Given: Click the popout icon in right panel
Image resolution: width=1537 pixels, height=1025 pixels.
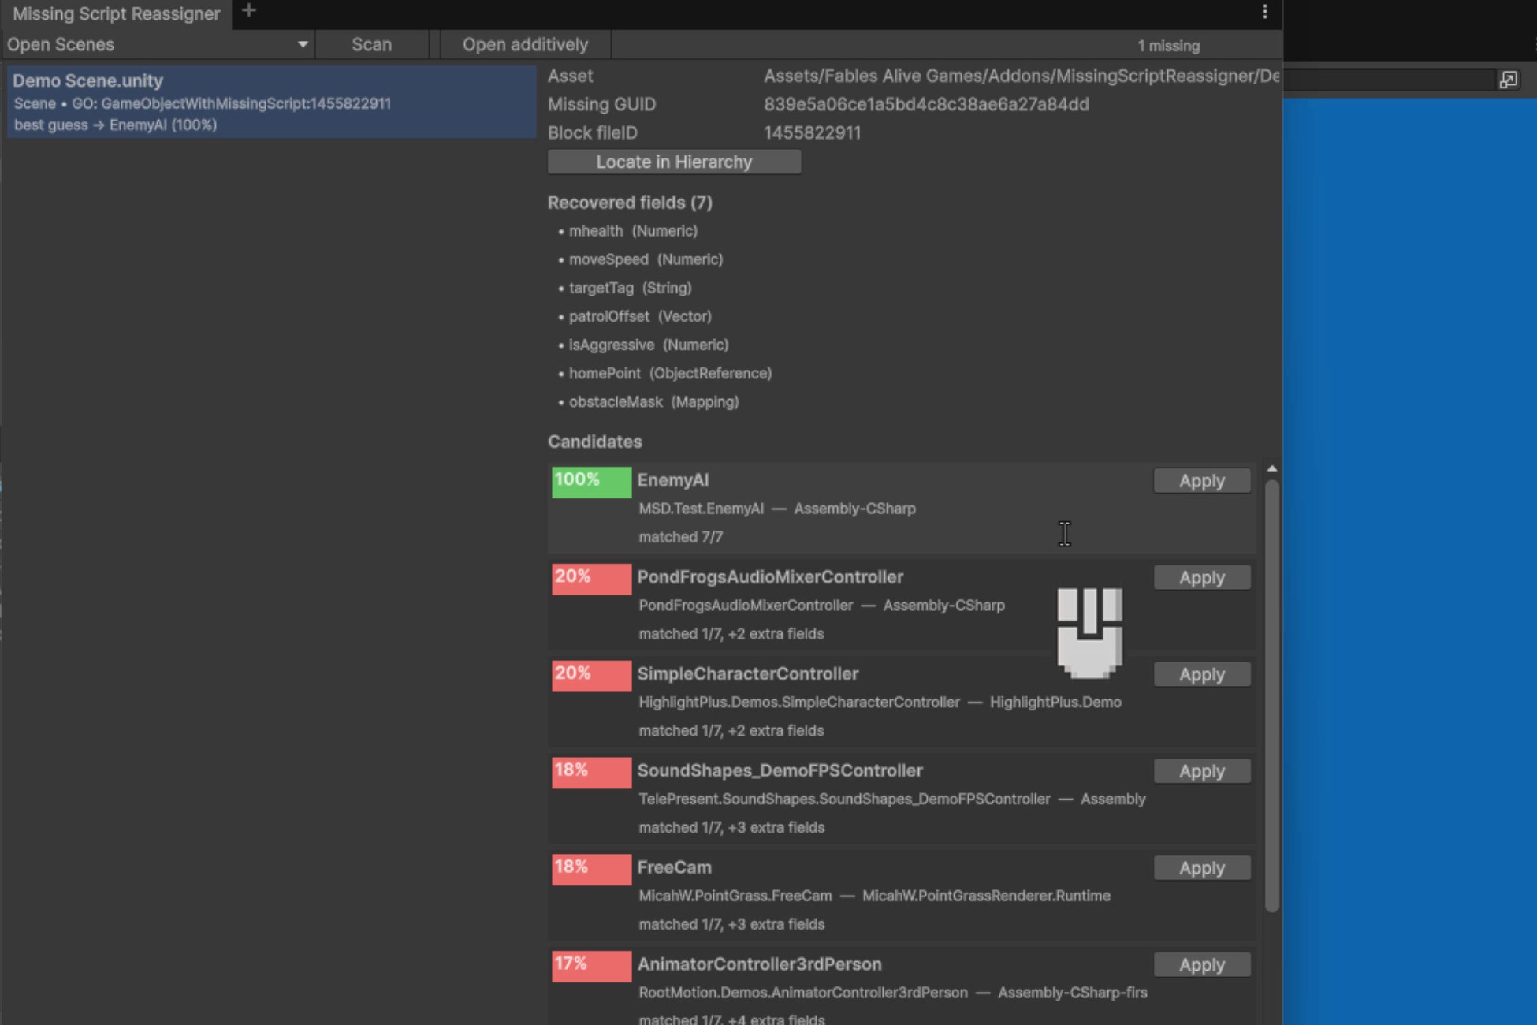Looking at the screenshot, I should click(x=1508, y=80).
